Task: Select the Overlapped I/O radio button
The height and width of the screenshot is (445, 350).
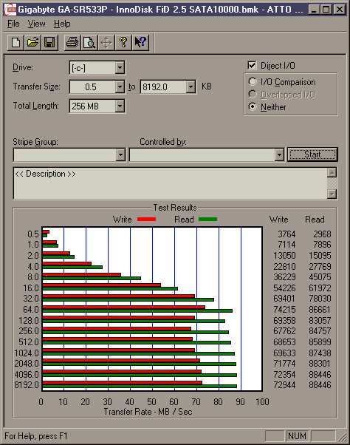Action: click(x=253, y=94)
